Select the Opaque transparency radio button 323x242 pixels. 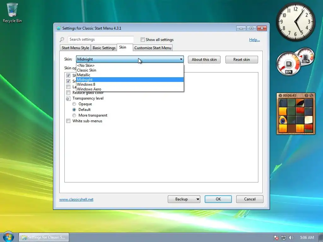click(74, 104)
